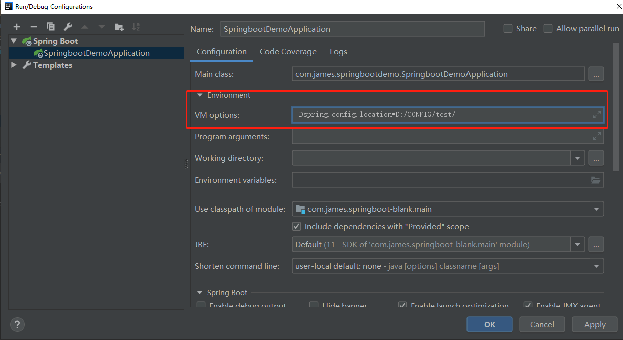Switch to the Configuration tab
This screenshot has width=623, height=340.
point(222,52)
